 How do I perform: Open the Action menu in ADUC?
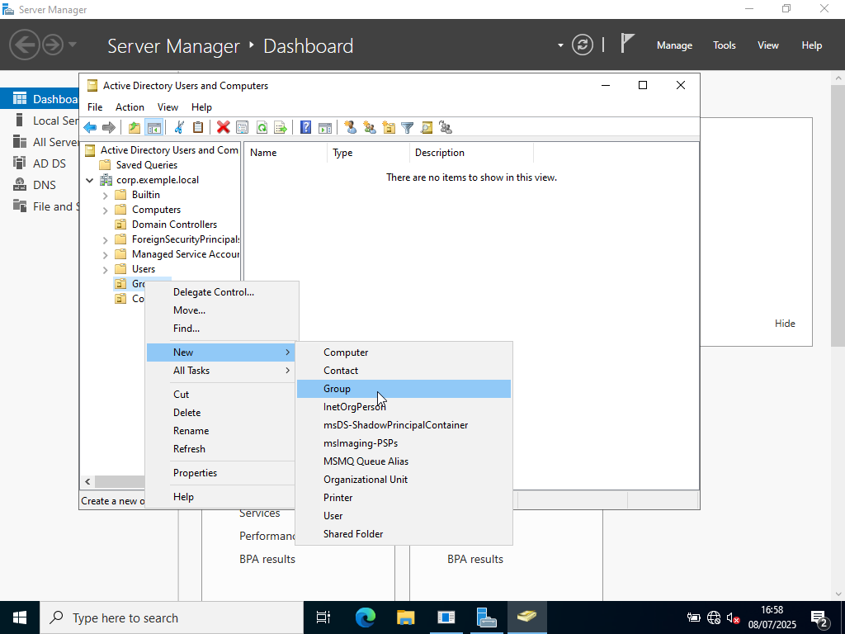pos(130,107)
